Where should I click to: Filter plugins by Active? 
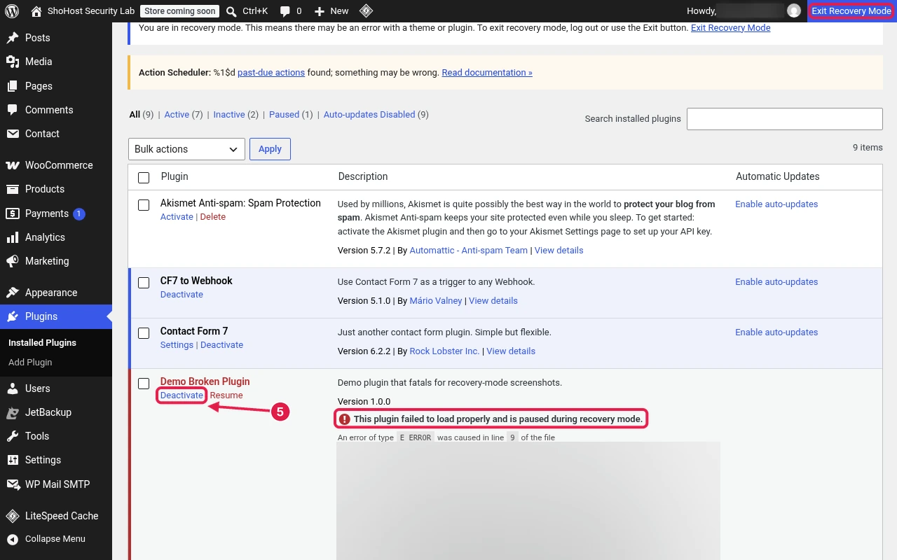point(177,114)
